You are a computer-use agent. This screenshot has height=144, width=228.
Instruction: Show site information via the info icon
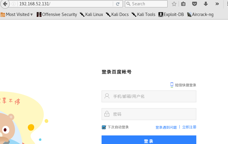click(x=14, y=4)
